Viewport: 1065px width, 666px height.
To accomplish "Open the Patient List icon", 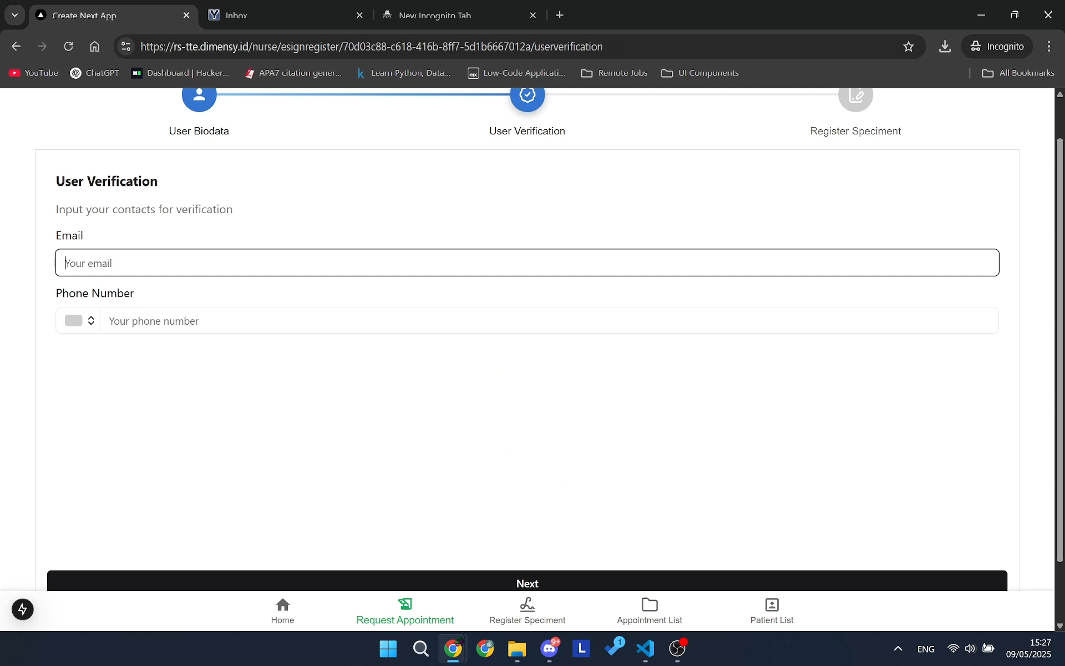I will (771, 604).
